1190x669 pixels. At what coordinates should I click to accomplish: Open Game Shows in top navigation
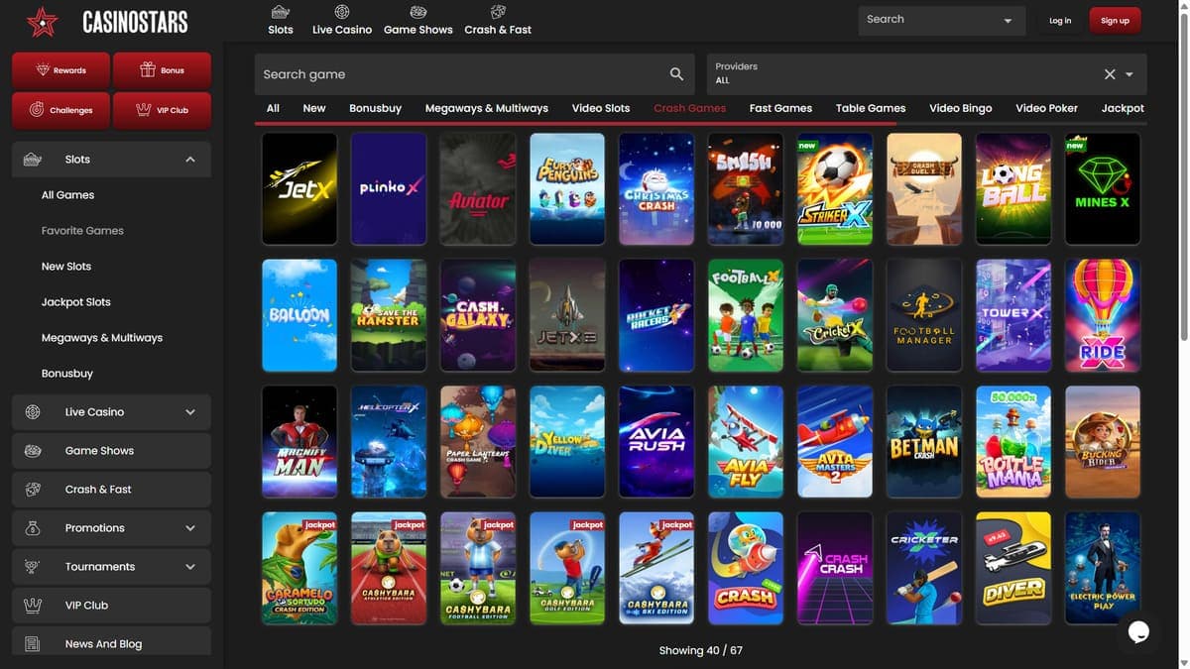418,20
